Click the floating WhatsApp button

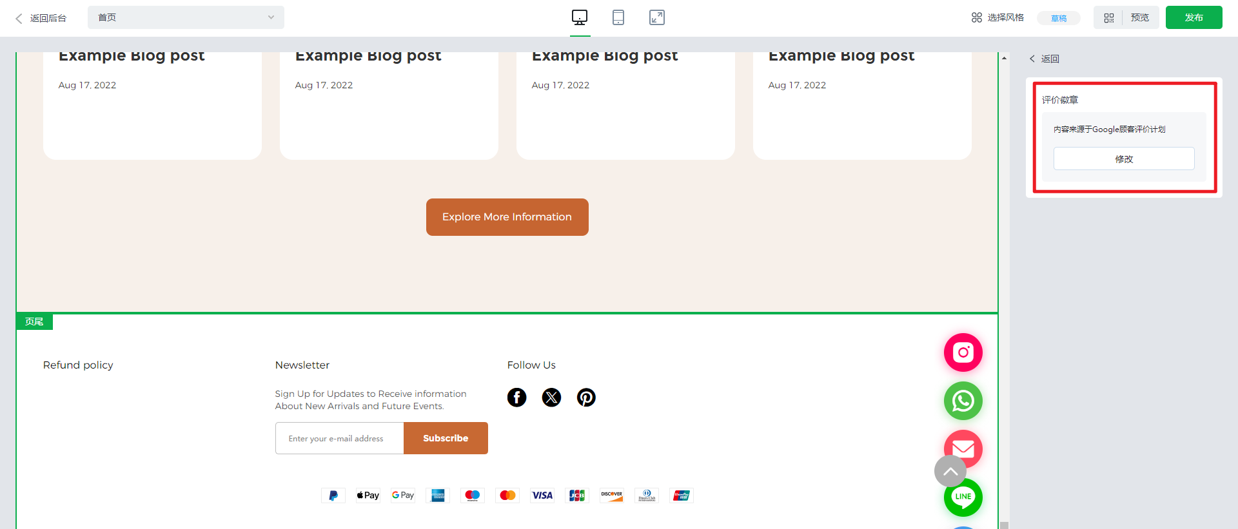point(963,401)
